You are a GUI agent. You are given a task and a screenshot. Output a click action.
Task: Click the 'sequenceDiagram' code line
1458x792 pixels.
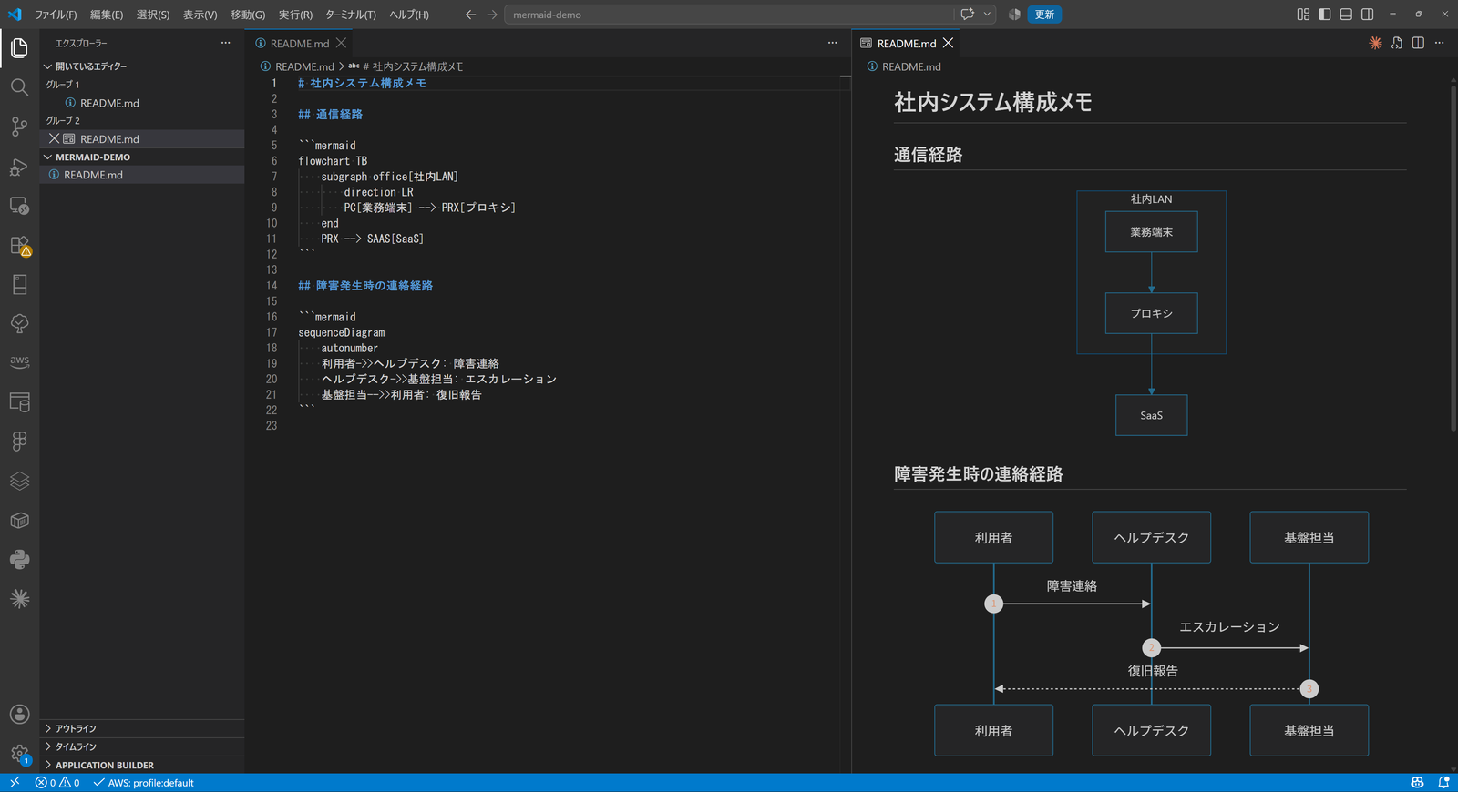coord(342,332)
